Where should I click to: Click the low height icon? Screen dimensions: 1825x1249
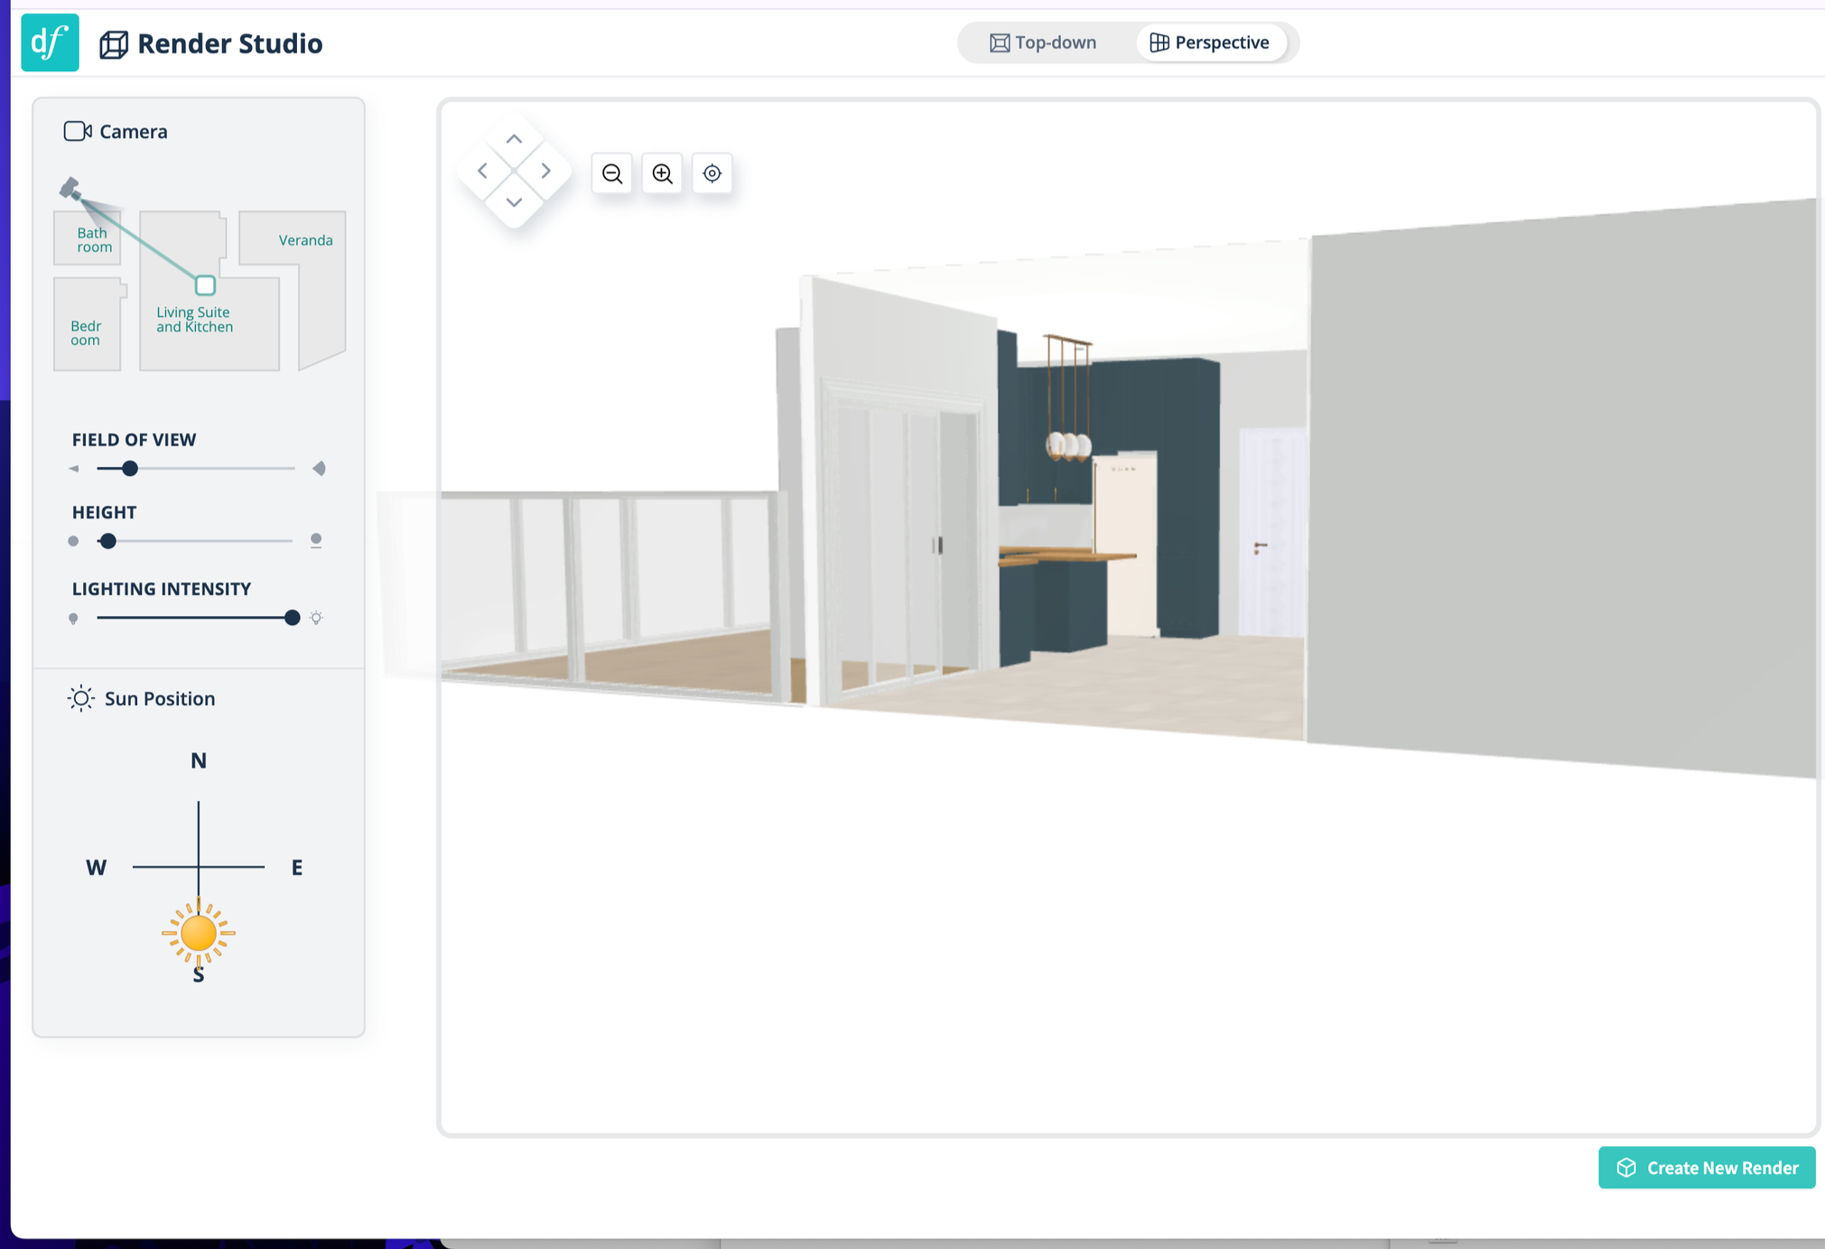[73, 541]
